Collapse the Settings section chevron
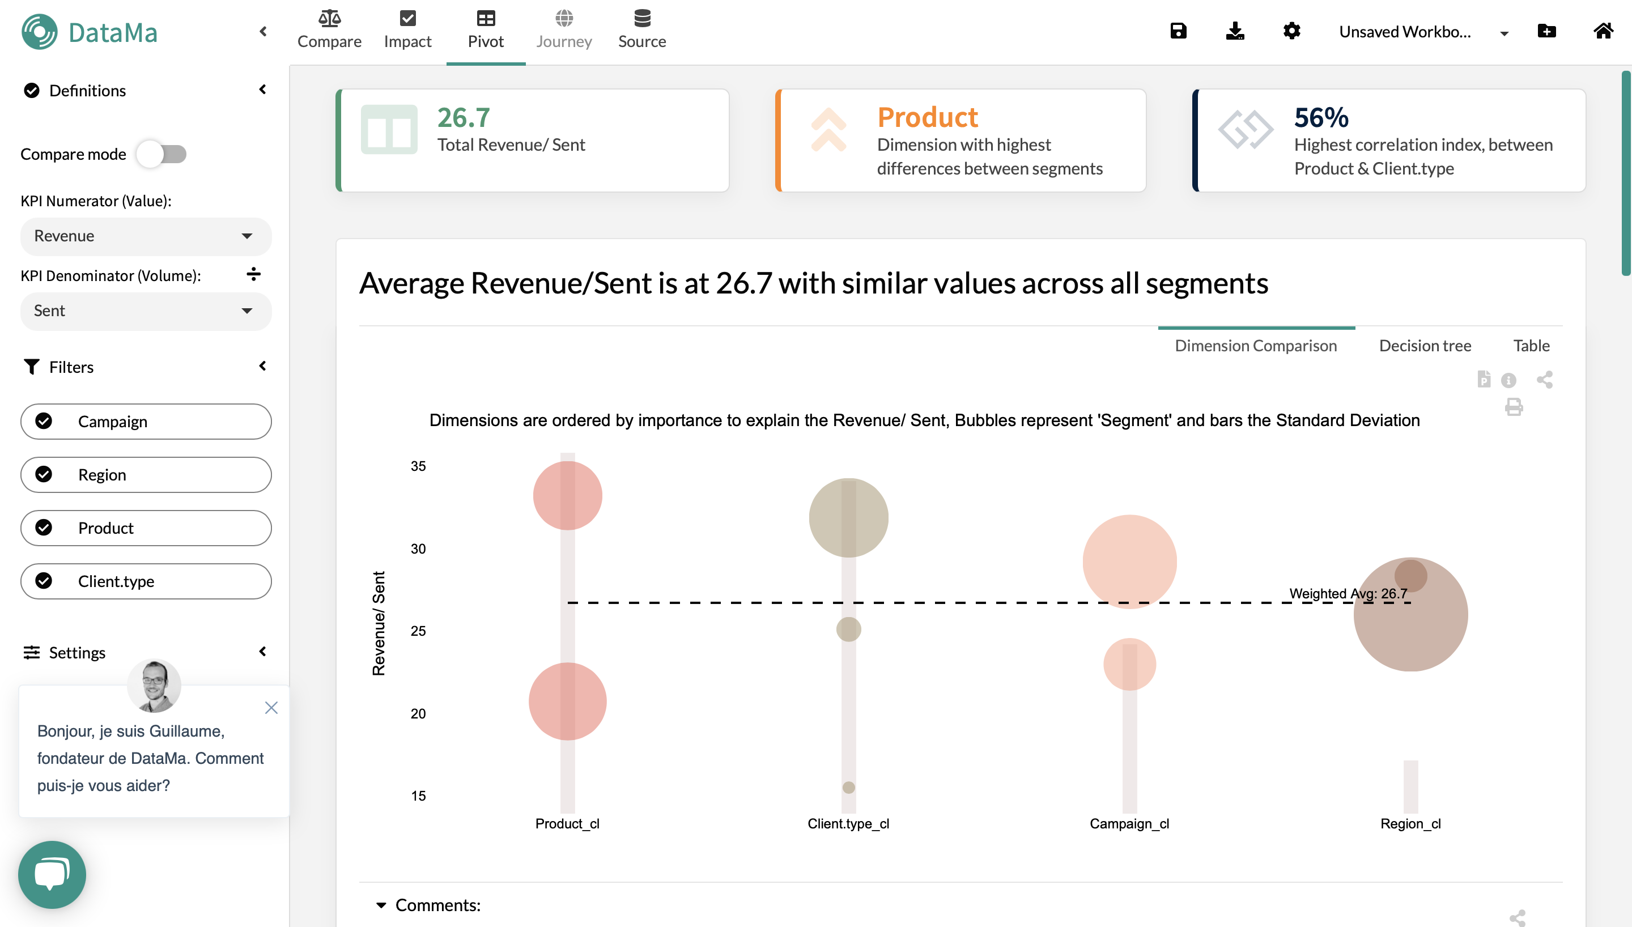The width and height of the screenshot is (1632, 927). pyautogui.click(x=263, y=651)
